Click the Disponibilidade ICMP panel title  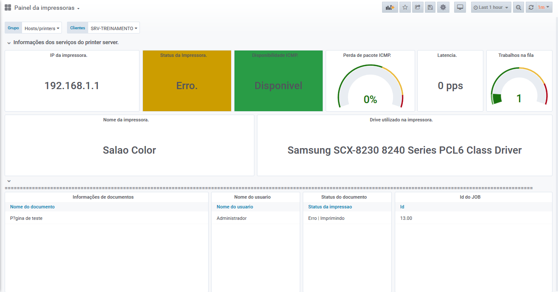275,55
